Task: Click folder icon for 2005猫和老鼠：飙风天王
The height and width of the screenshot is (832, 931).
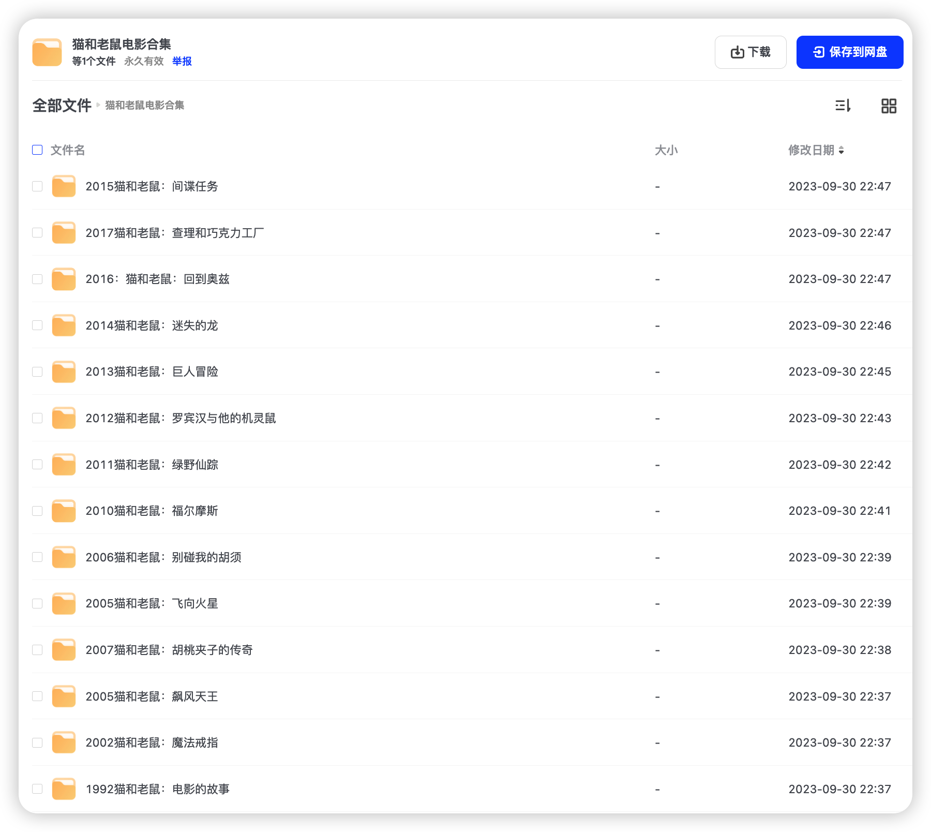Action: click(64, 696)
